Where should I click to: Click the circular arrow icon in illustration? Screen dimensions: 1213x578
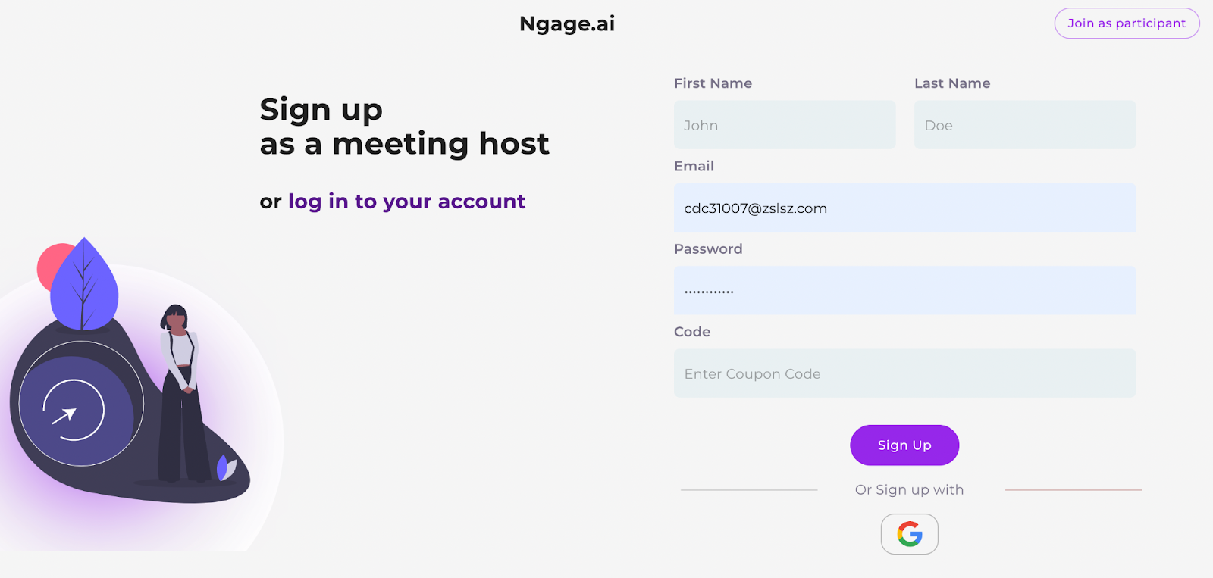click(x=74, y=410)
